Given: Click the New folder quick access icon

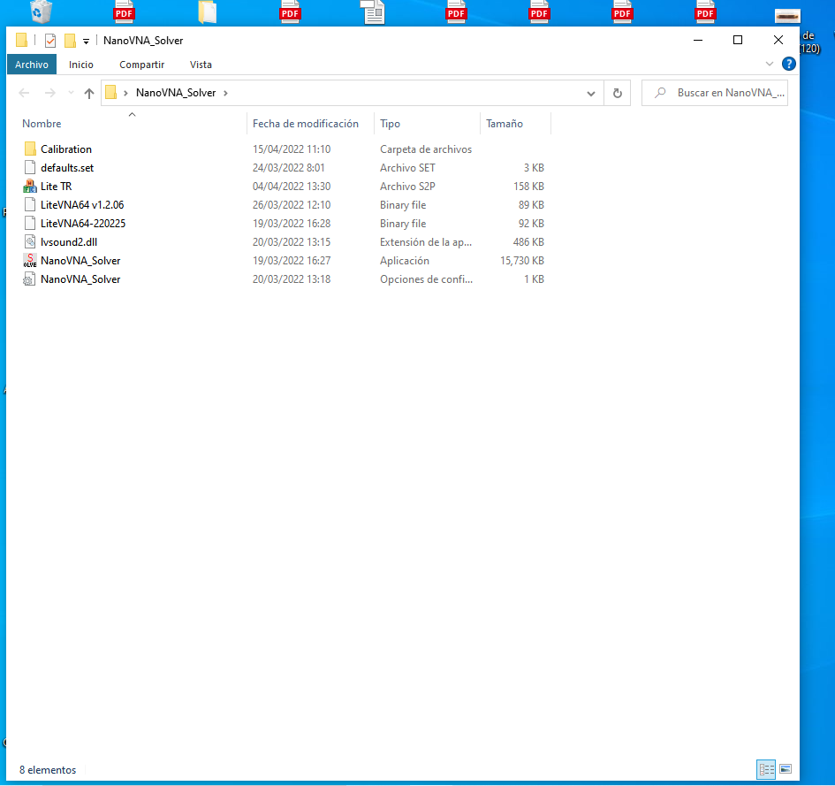Looking at the screenshot, I should pos(70,41).
